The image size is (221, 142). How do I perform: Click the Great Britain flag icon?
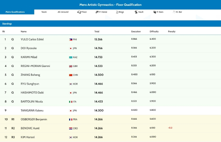(x=71, y=66)
